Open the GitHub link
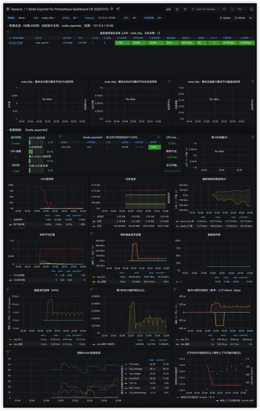The height and width of the screenshot is (411, 260). (x=240, y=18)
